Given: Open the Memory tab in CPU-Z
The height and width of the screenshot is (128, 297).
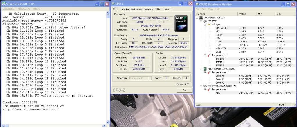Looking at the screenshot, I should tap(148, 9).
